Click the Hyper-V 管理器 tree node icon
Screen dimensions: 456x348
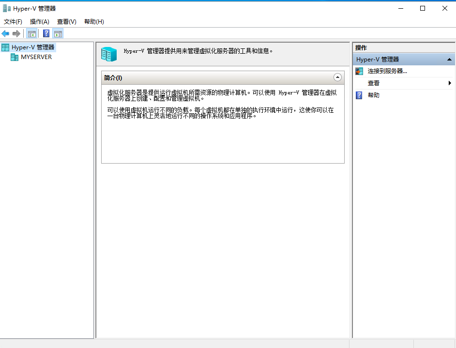(x=5, y=47)
